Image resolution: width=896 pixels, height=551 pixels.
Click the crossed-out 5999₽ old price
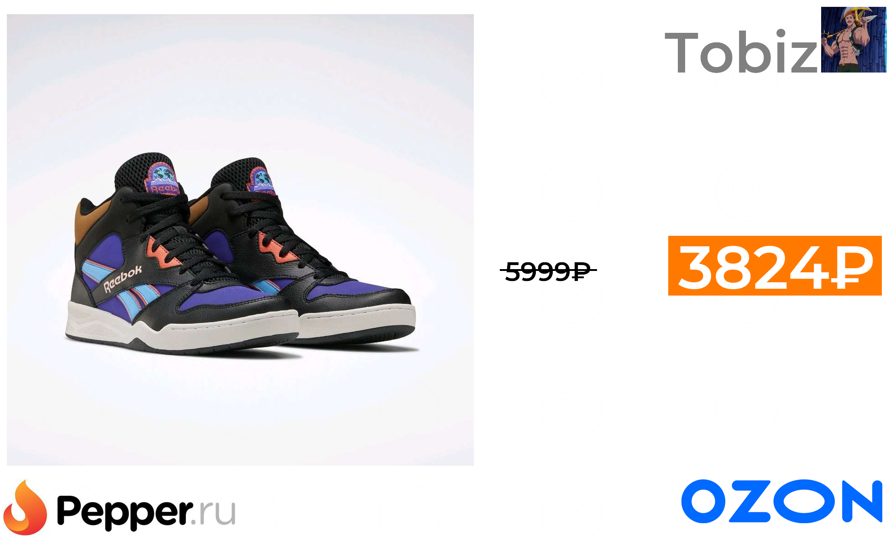coord(548,271)
